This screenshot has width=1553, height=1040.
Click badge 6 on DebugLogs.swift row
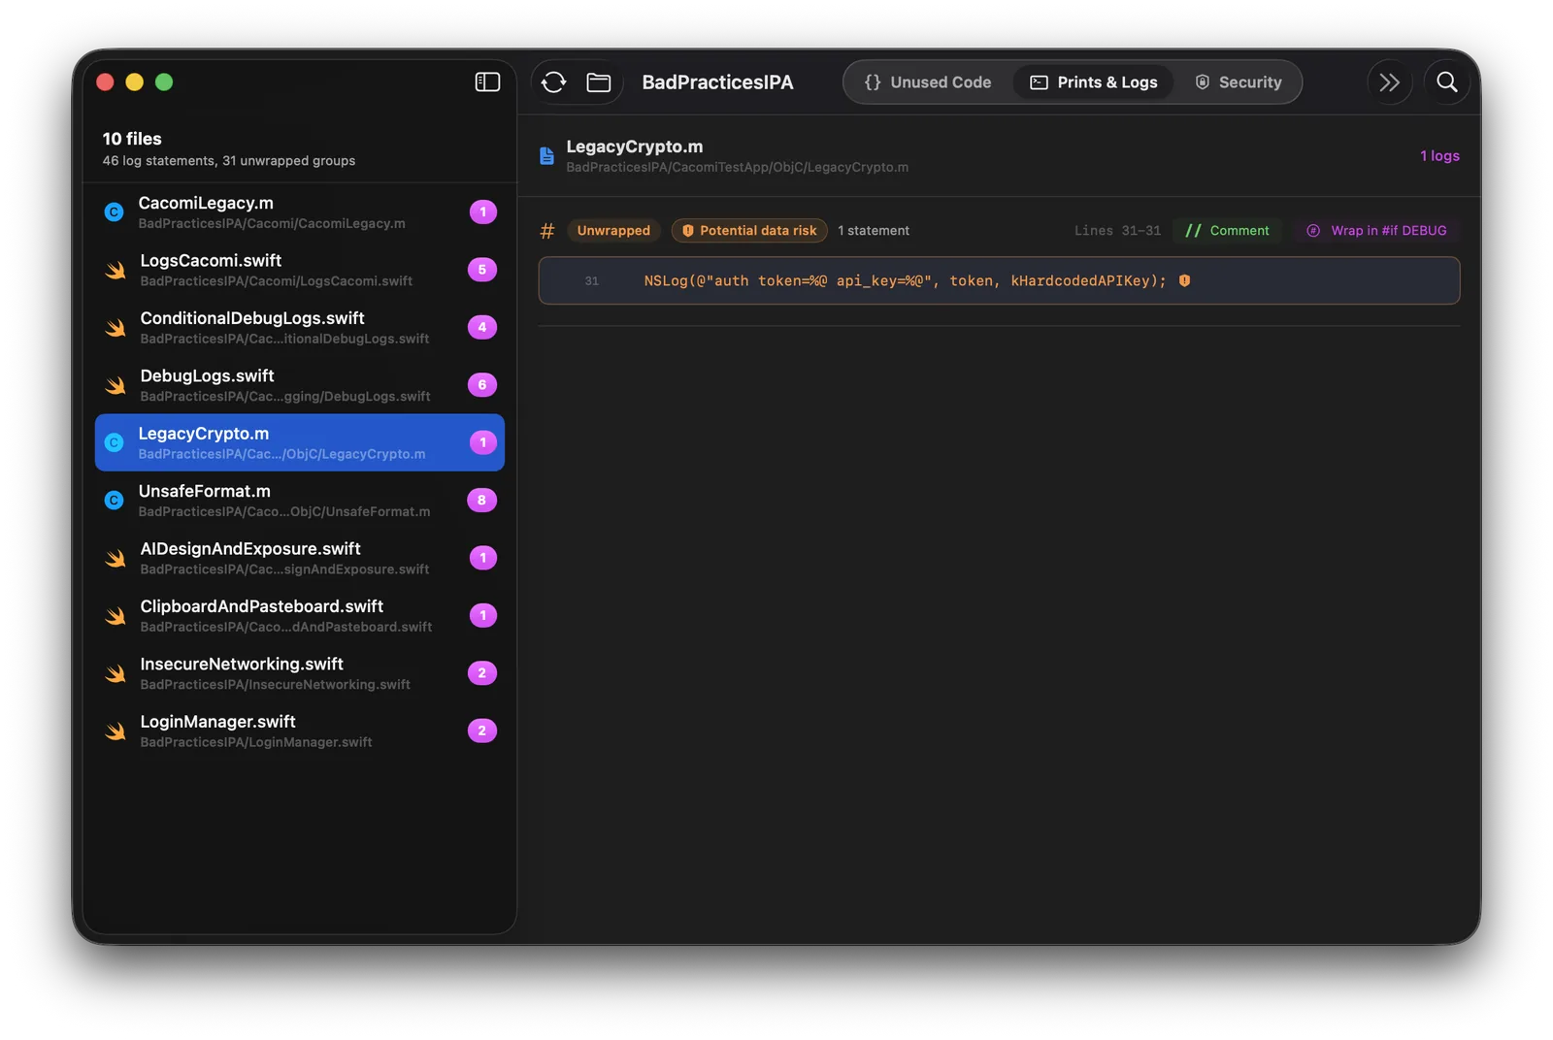482,385
